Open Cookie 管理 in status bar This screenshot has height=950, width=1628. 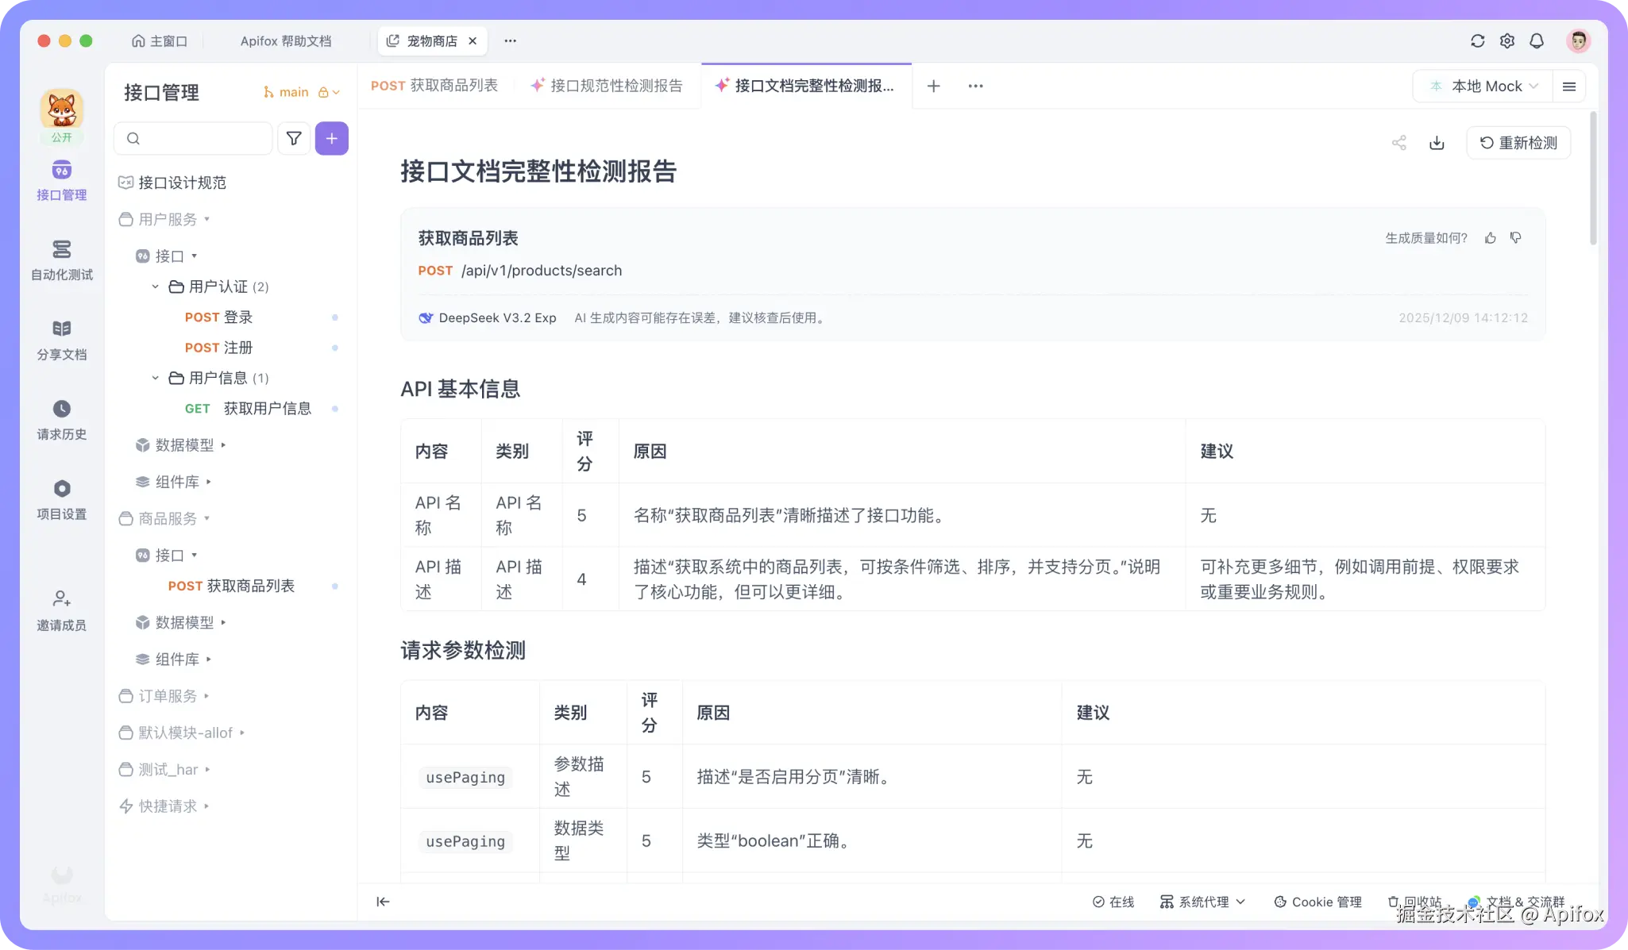click(1317, 902)
